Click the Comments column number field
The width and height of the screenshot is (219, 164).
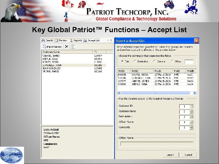pos(184,128)
